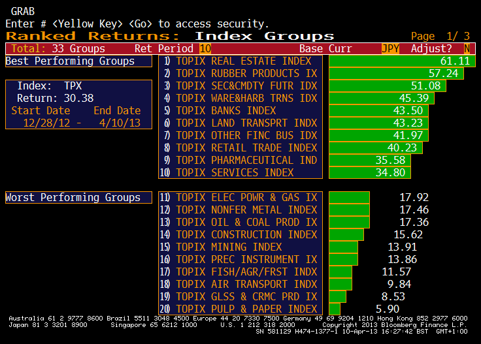The height and width of the screenshot is (344, 481).
Task: Click the return value 13.91
Action: [x=402, y=247]
